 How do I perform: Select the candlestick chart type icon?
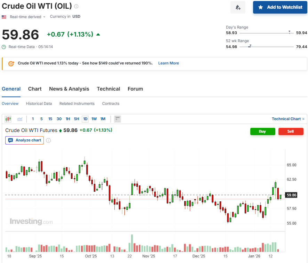(x=8, y=119)
